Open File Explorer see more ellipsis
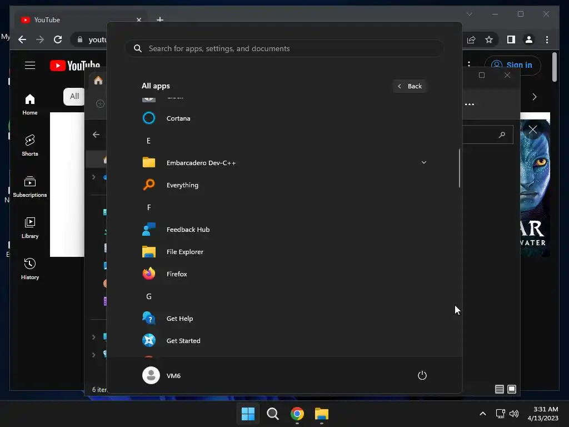 [x=470, y=105]
